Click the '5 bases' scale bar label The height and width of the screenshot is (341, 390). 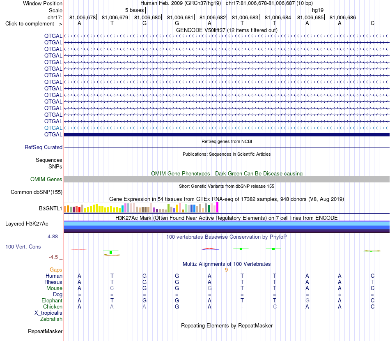(x=134, y=10)
